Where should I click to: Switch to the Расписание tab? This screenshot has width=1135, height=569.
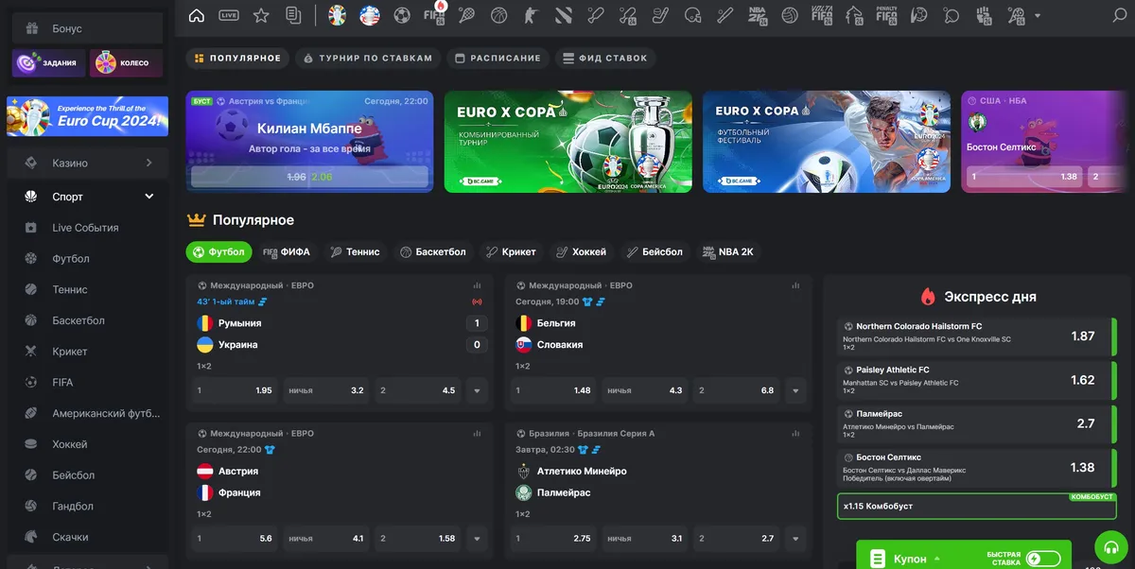point(498,58)
